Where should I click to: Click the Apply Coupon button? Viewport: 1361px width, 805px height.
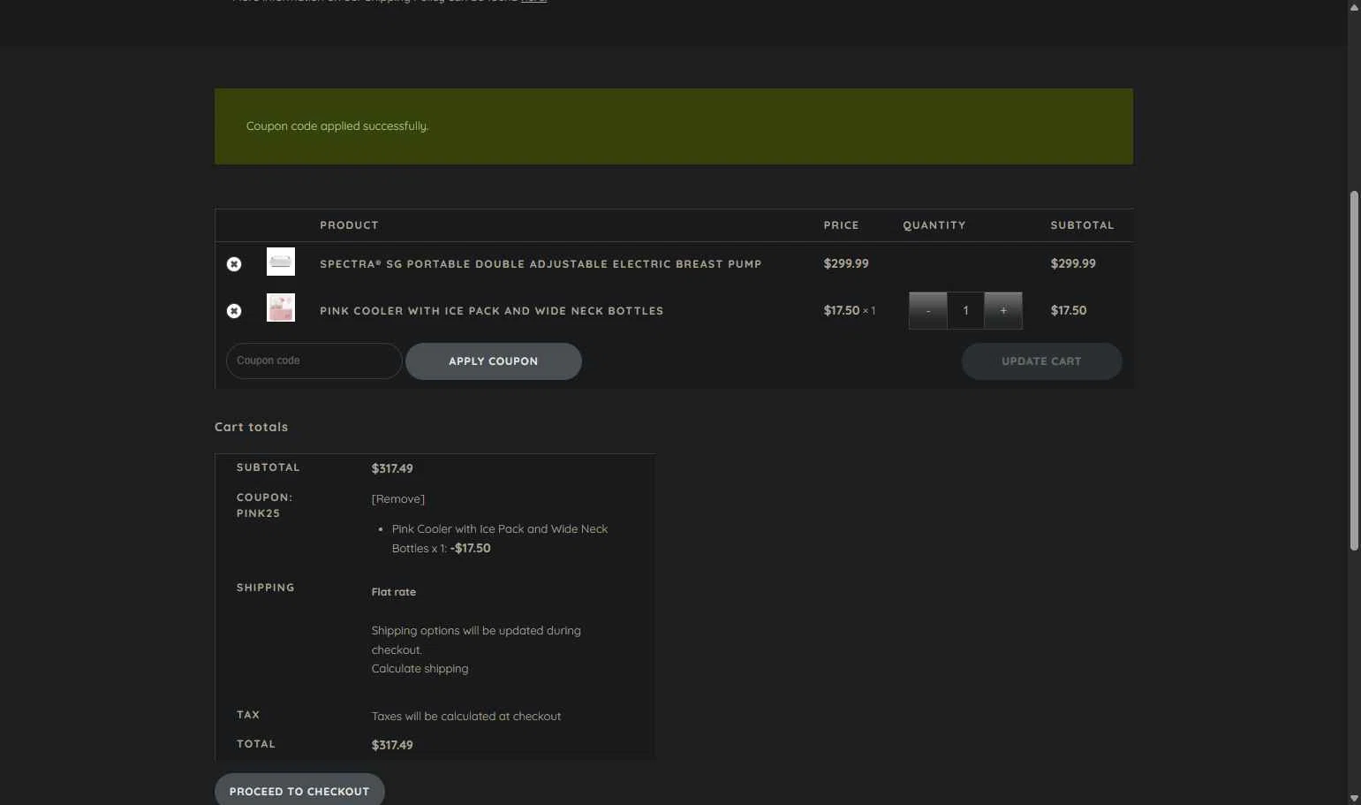[x=494, y=361]
